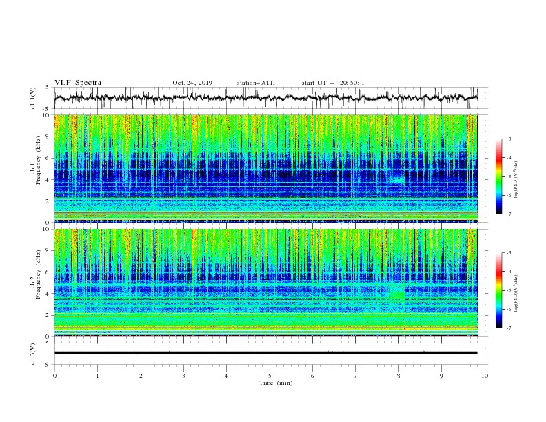Click the "ch.2 Frequency (kHz)" axis label

(x=37, y=274)
